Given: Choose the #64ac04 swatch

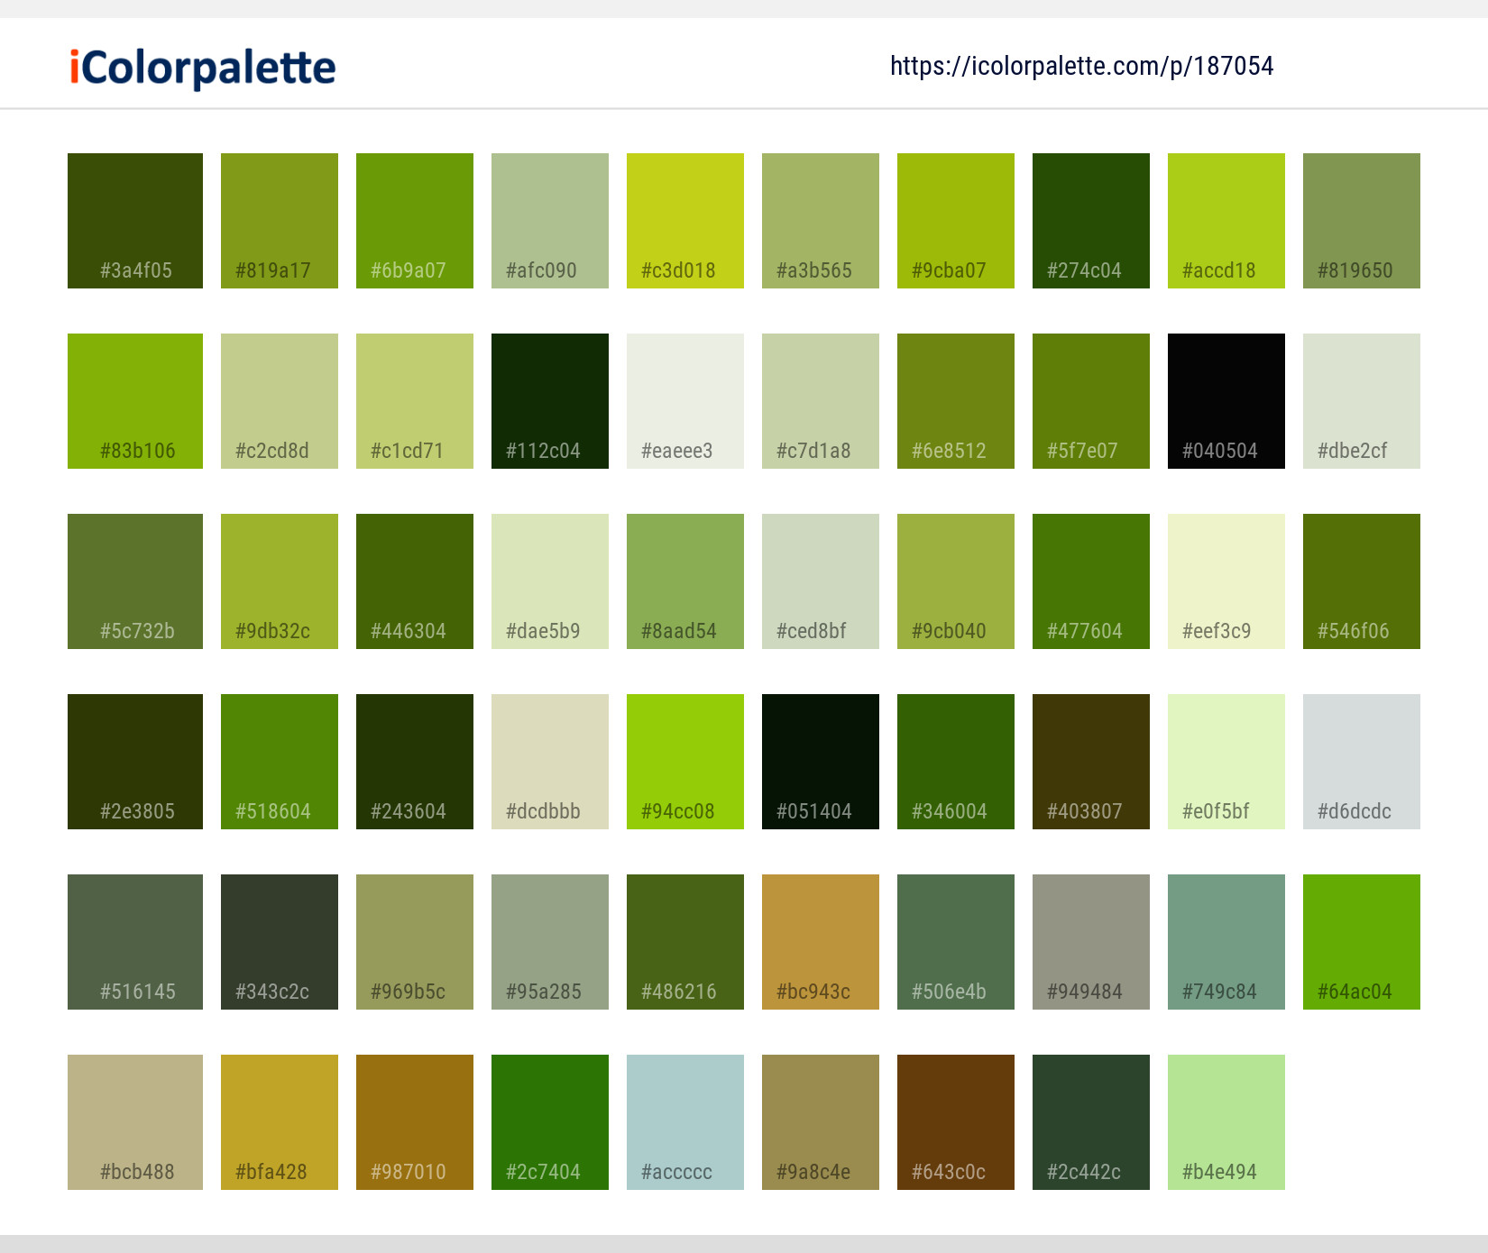Looking at the screenshot, I should click(x=1362, y=942).
